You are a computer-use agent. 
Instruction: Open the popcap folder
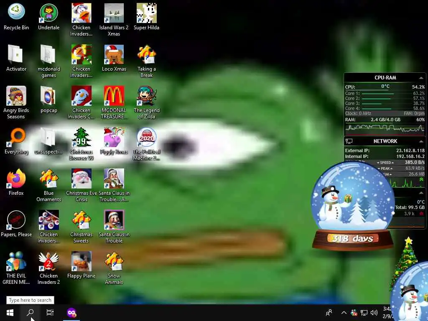(48, 99)
